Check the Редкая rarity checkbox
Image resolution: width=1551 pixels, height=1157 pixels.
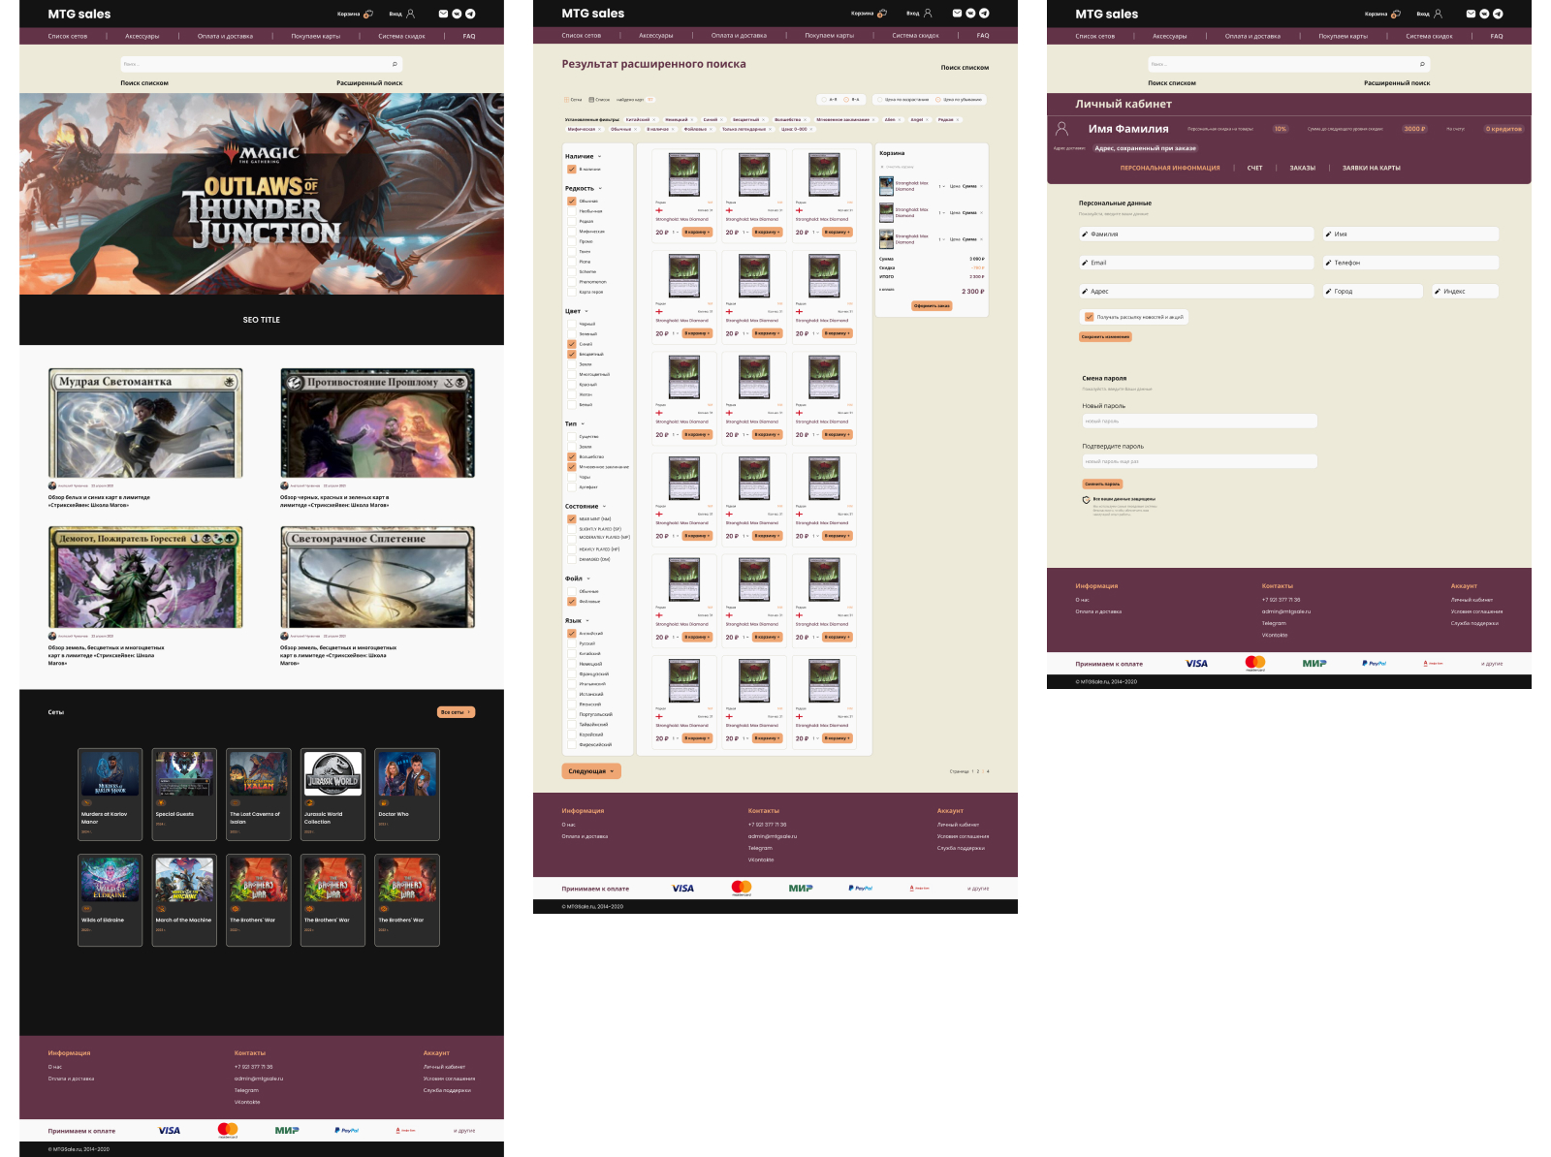572,222
